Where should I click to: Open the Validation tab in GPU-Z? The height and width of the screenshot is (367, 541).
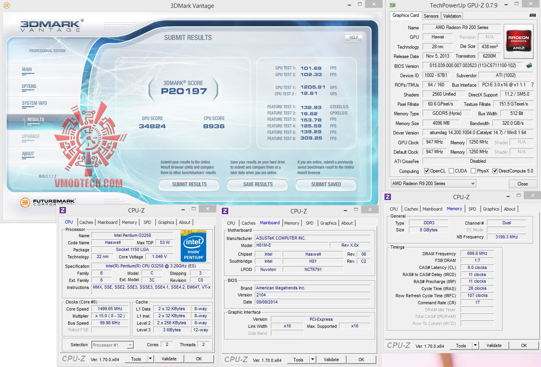[452, 16]
